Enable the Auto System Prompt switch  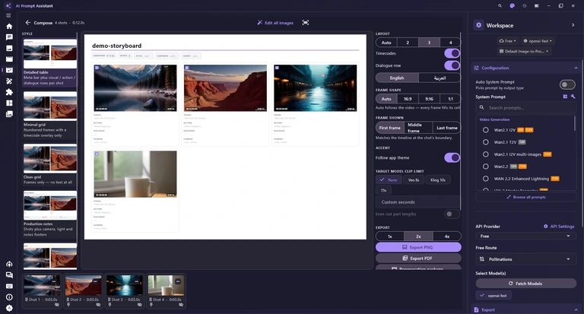pyautogui.click(x=567, y=84)
